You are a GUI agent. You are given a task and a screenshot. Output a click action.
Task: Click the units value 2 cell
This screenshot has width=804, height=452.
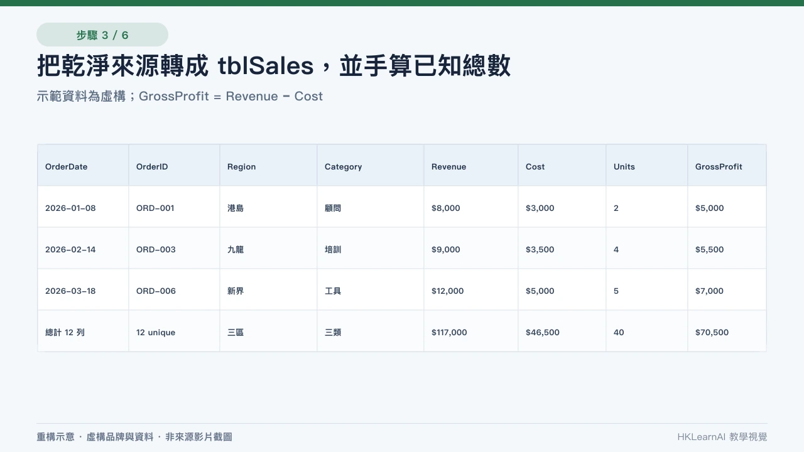[x=647, y=207]
